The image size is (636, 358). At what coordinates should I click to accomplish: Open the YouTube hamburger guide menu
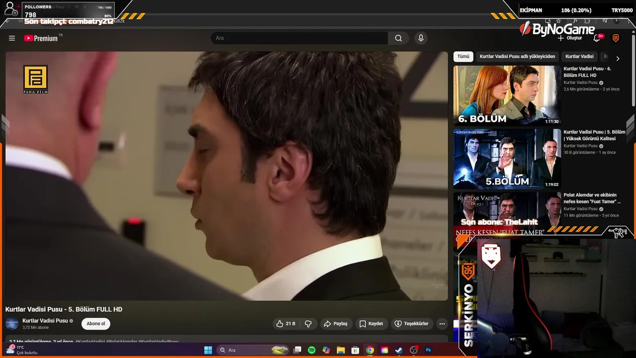[x=12, y=38]
